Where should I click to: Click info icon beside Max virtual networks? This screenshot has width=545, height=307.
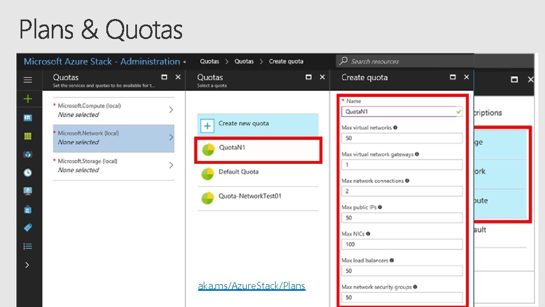click(x=395, y=128)
